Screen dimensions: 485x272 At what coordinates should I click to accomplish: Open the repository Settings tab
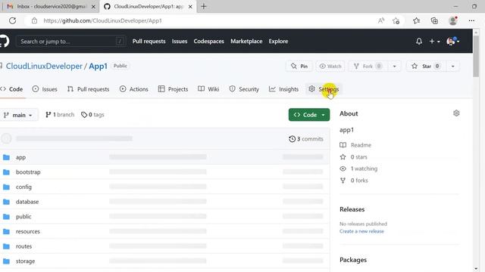pos(324,89)
